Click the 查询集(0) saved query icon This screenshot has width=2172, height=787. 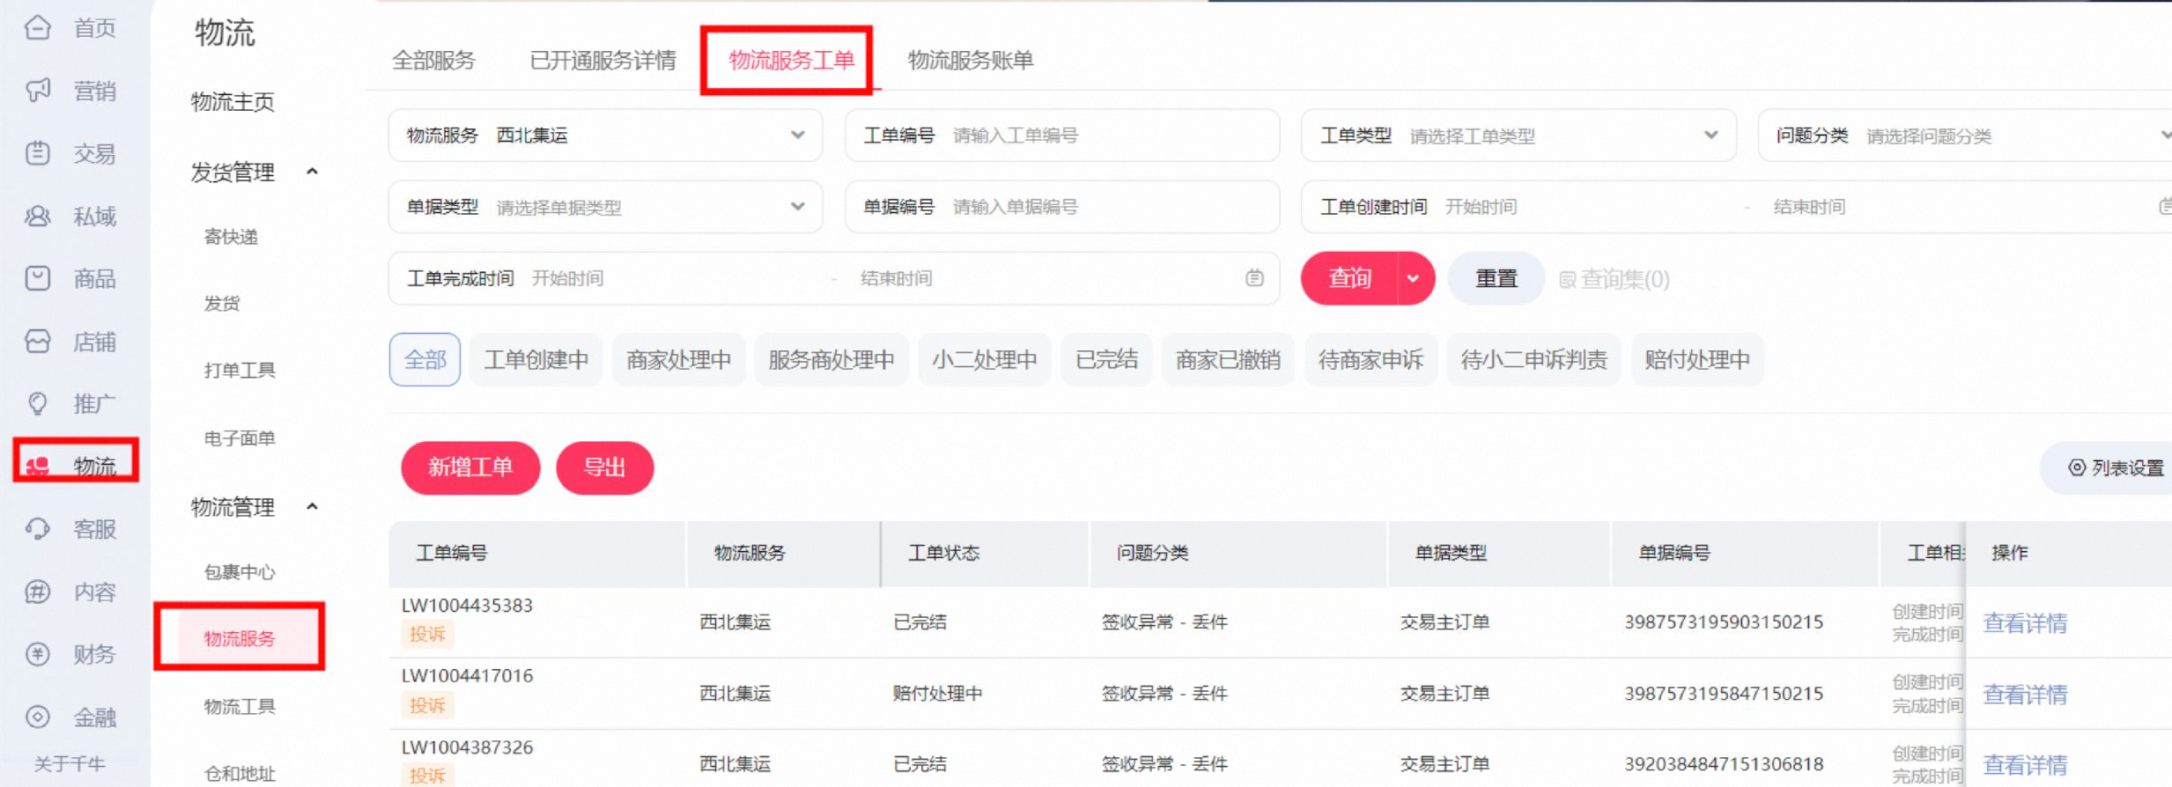pos(1568,279)
